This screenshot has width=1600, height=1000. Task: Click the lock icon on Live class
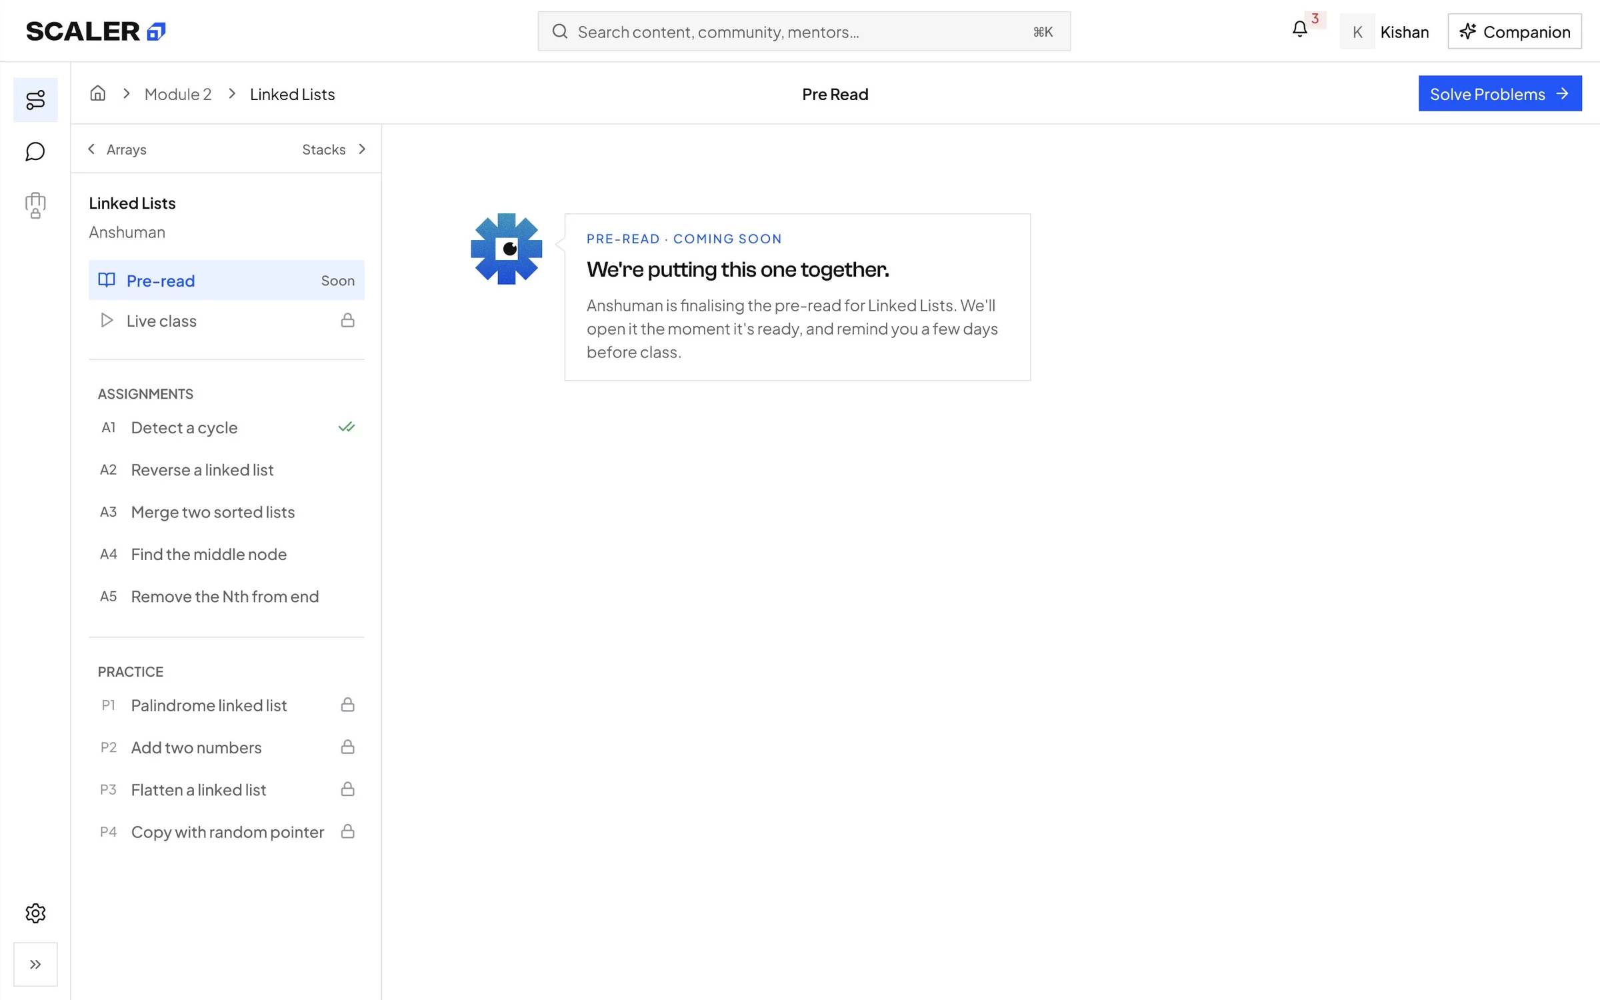click(x=347, y=321)
